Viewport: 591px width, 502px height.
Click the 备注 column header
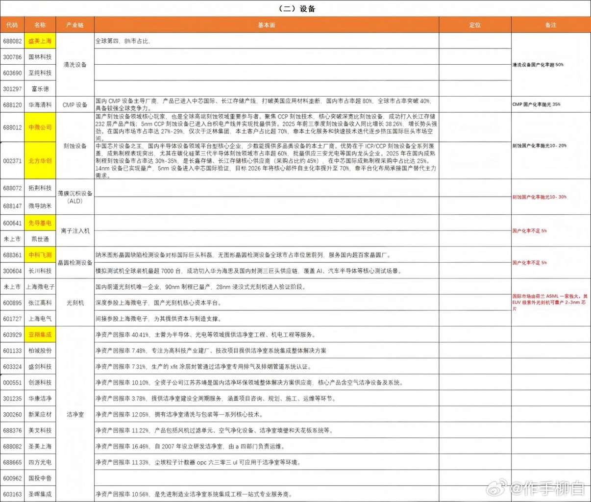point(551,25)
